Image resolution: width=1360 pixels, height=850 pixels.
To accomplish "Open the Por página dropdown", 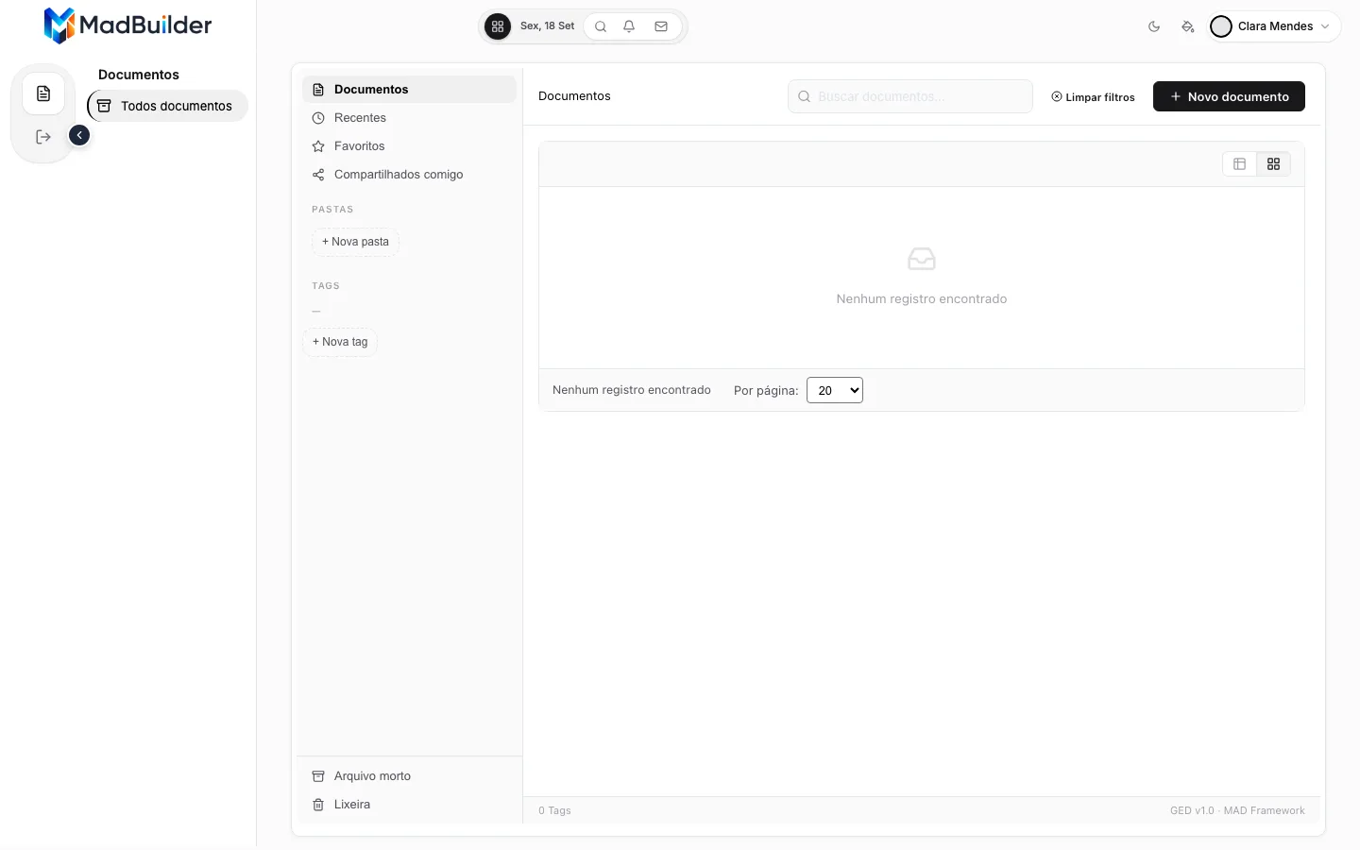I will (x=835, y=390).
